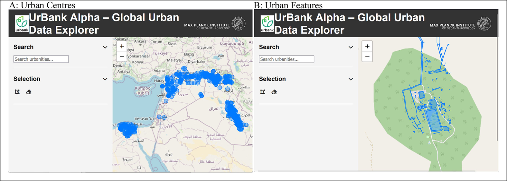Click the MAX PLANCK INSTITUTE text in panel B
Screen dimensions: 507x181
pos(453,25)
